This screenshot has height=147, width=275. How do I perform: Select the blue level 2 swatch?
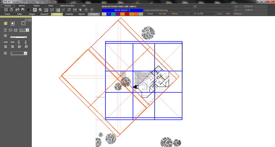pos(109,14)
